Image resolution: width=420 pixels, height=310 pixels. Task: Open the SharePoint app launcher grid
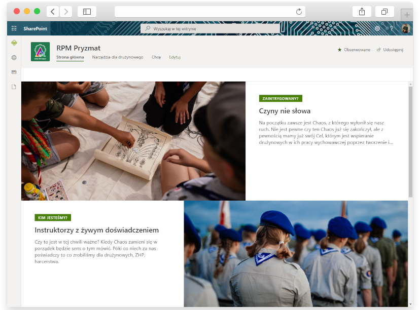[x=14, y=29]
